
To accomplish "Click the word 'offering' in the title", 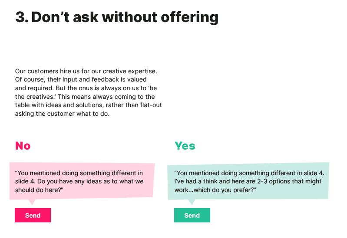I will (190, 17).
